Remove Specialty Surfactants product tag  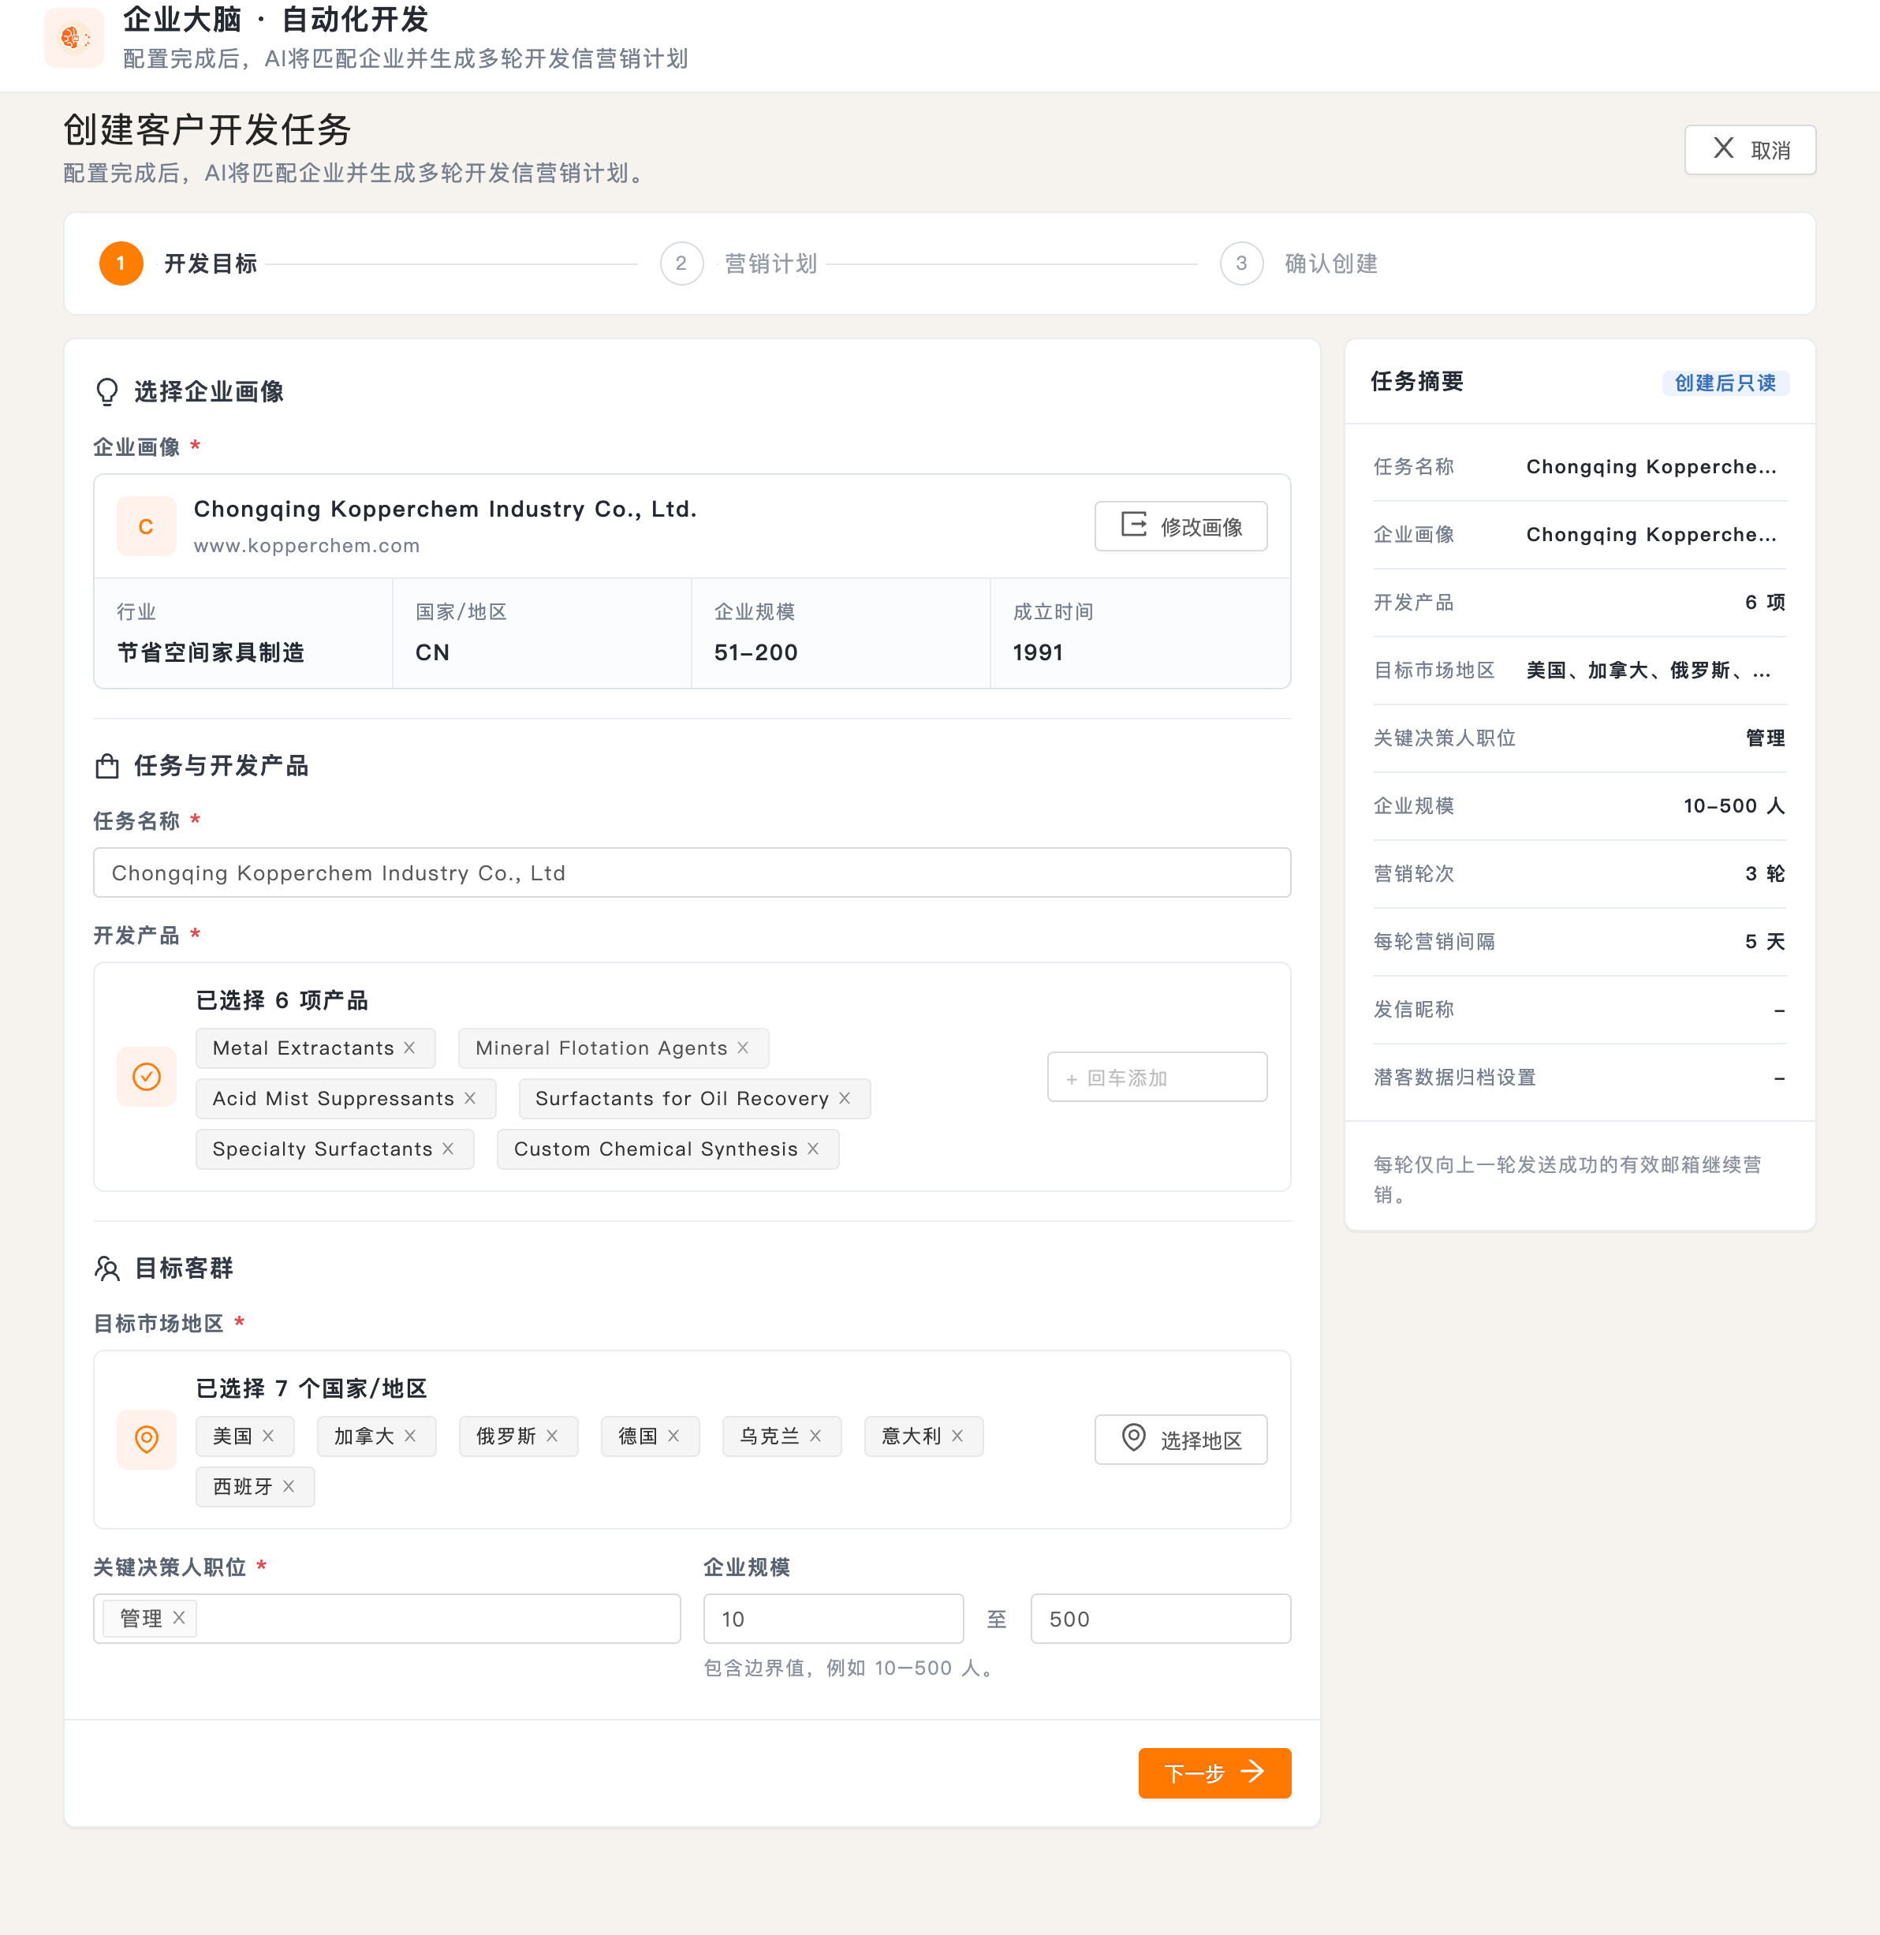(448, 1149)
